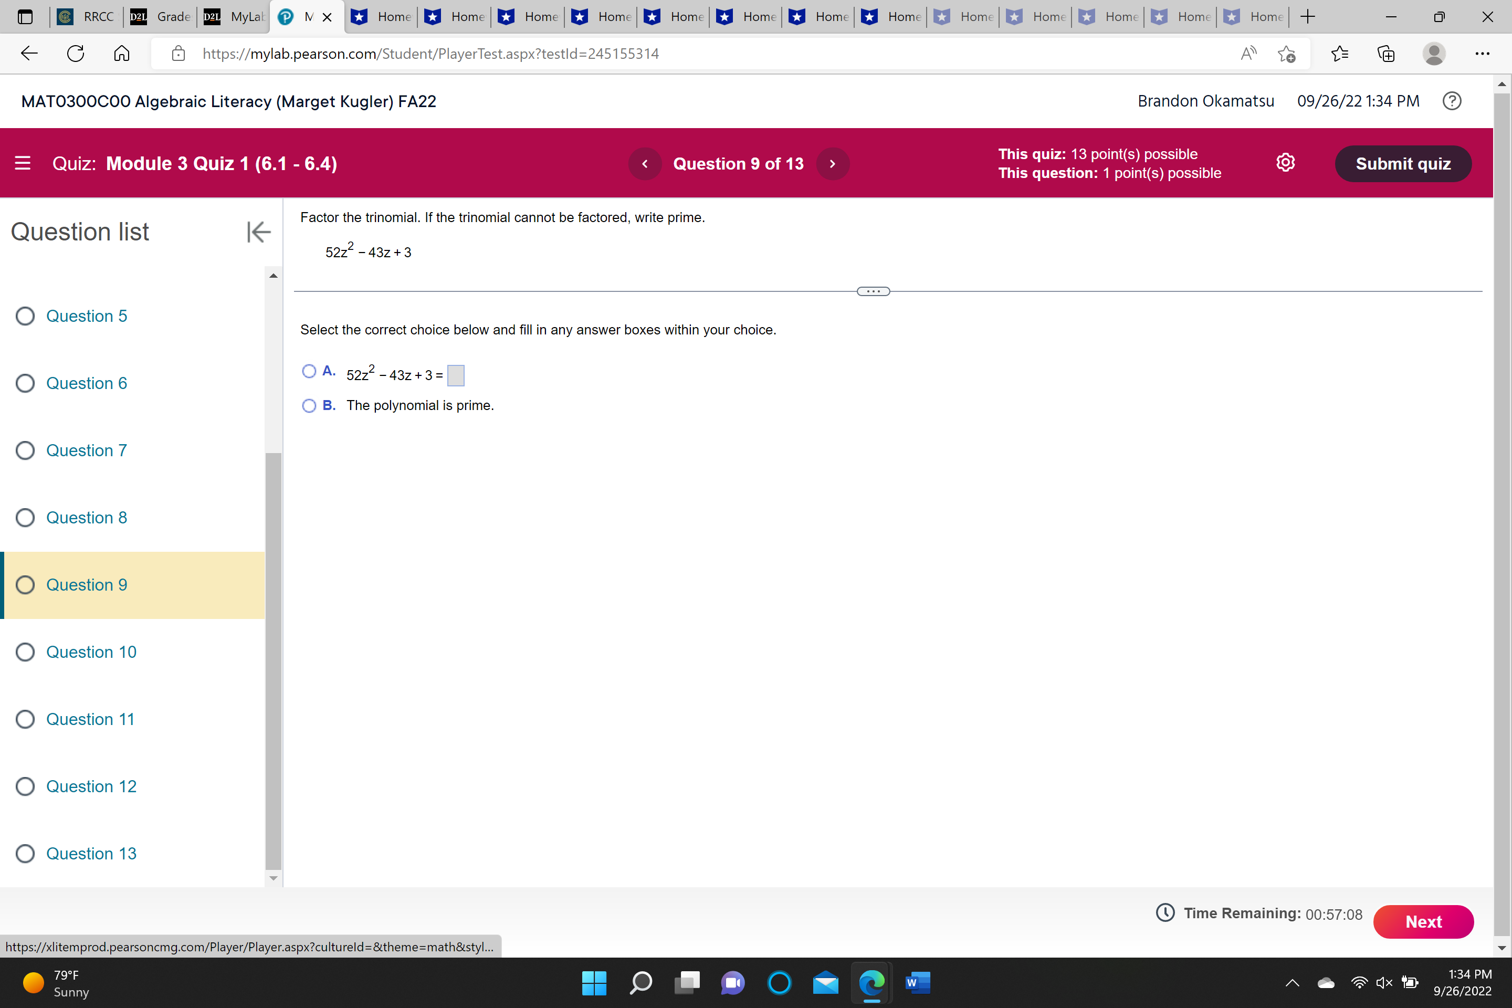Go to next question chevron arrow

click(x=833, y=164)
